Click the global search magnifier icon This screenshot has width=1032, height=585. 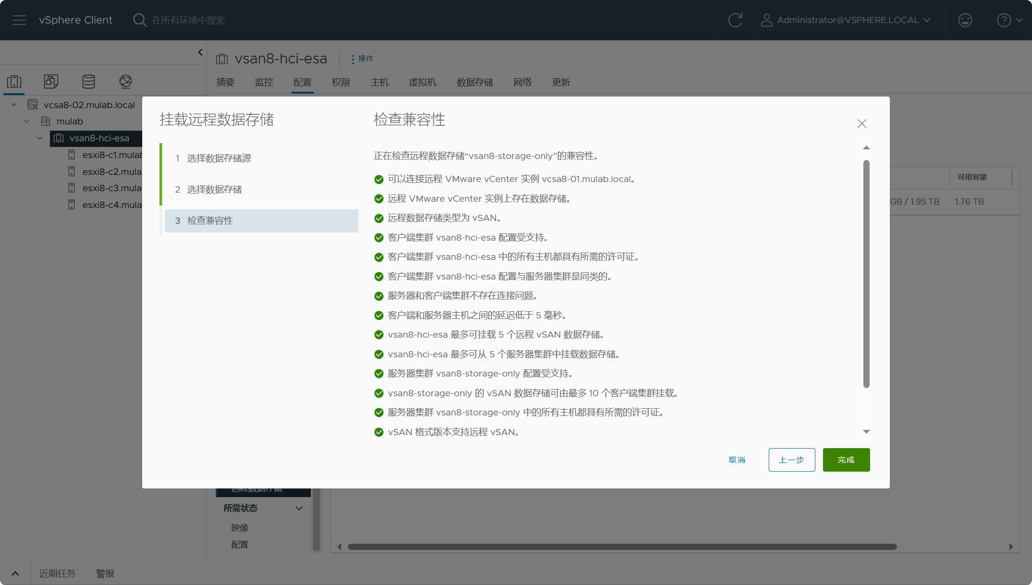click(140, 20)
